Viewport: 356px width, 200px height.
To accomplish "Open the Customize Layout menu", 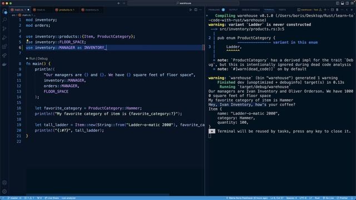I will pyautogui.click(x=352, y=3).
